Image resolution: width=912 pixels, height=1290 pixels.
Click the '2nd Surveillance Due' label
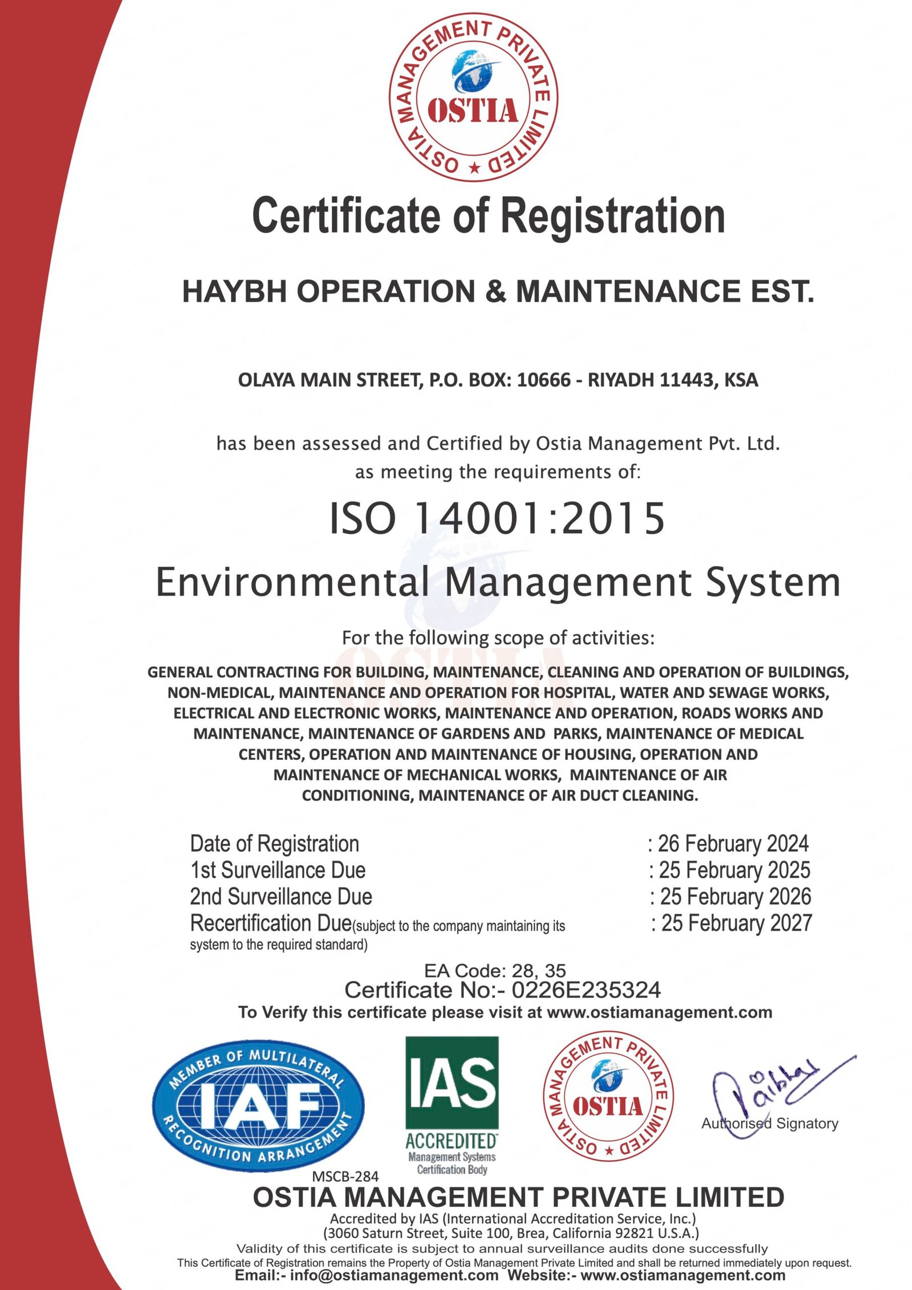pyautogui.click(x=281, y=897)
